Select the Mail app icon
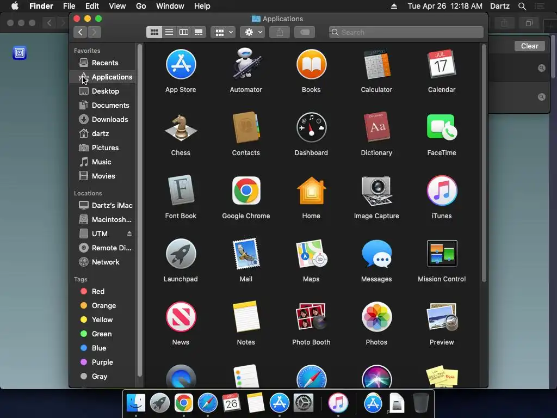557x418 pixels. [246, 254]
